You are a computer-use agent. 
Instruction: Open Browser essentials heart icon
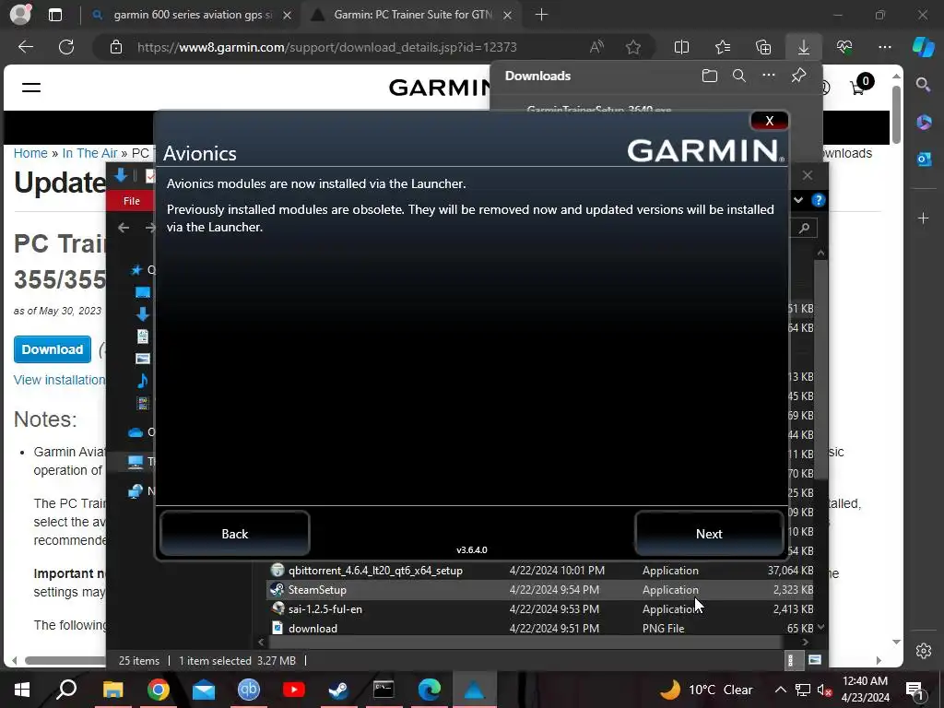pyautogui.click(x=844, y=47)
